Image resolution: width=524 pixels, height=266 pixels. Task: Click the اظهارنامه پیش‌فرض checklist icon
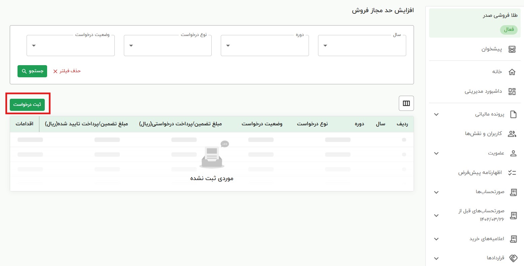coord(512,173)
